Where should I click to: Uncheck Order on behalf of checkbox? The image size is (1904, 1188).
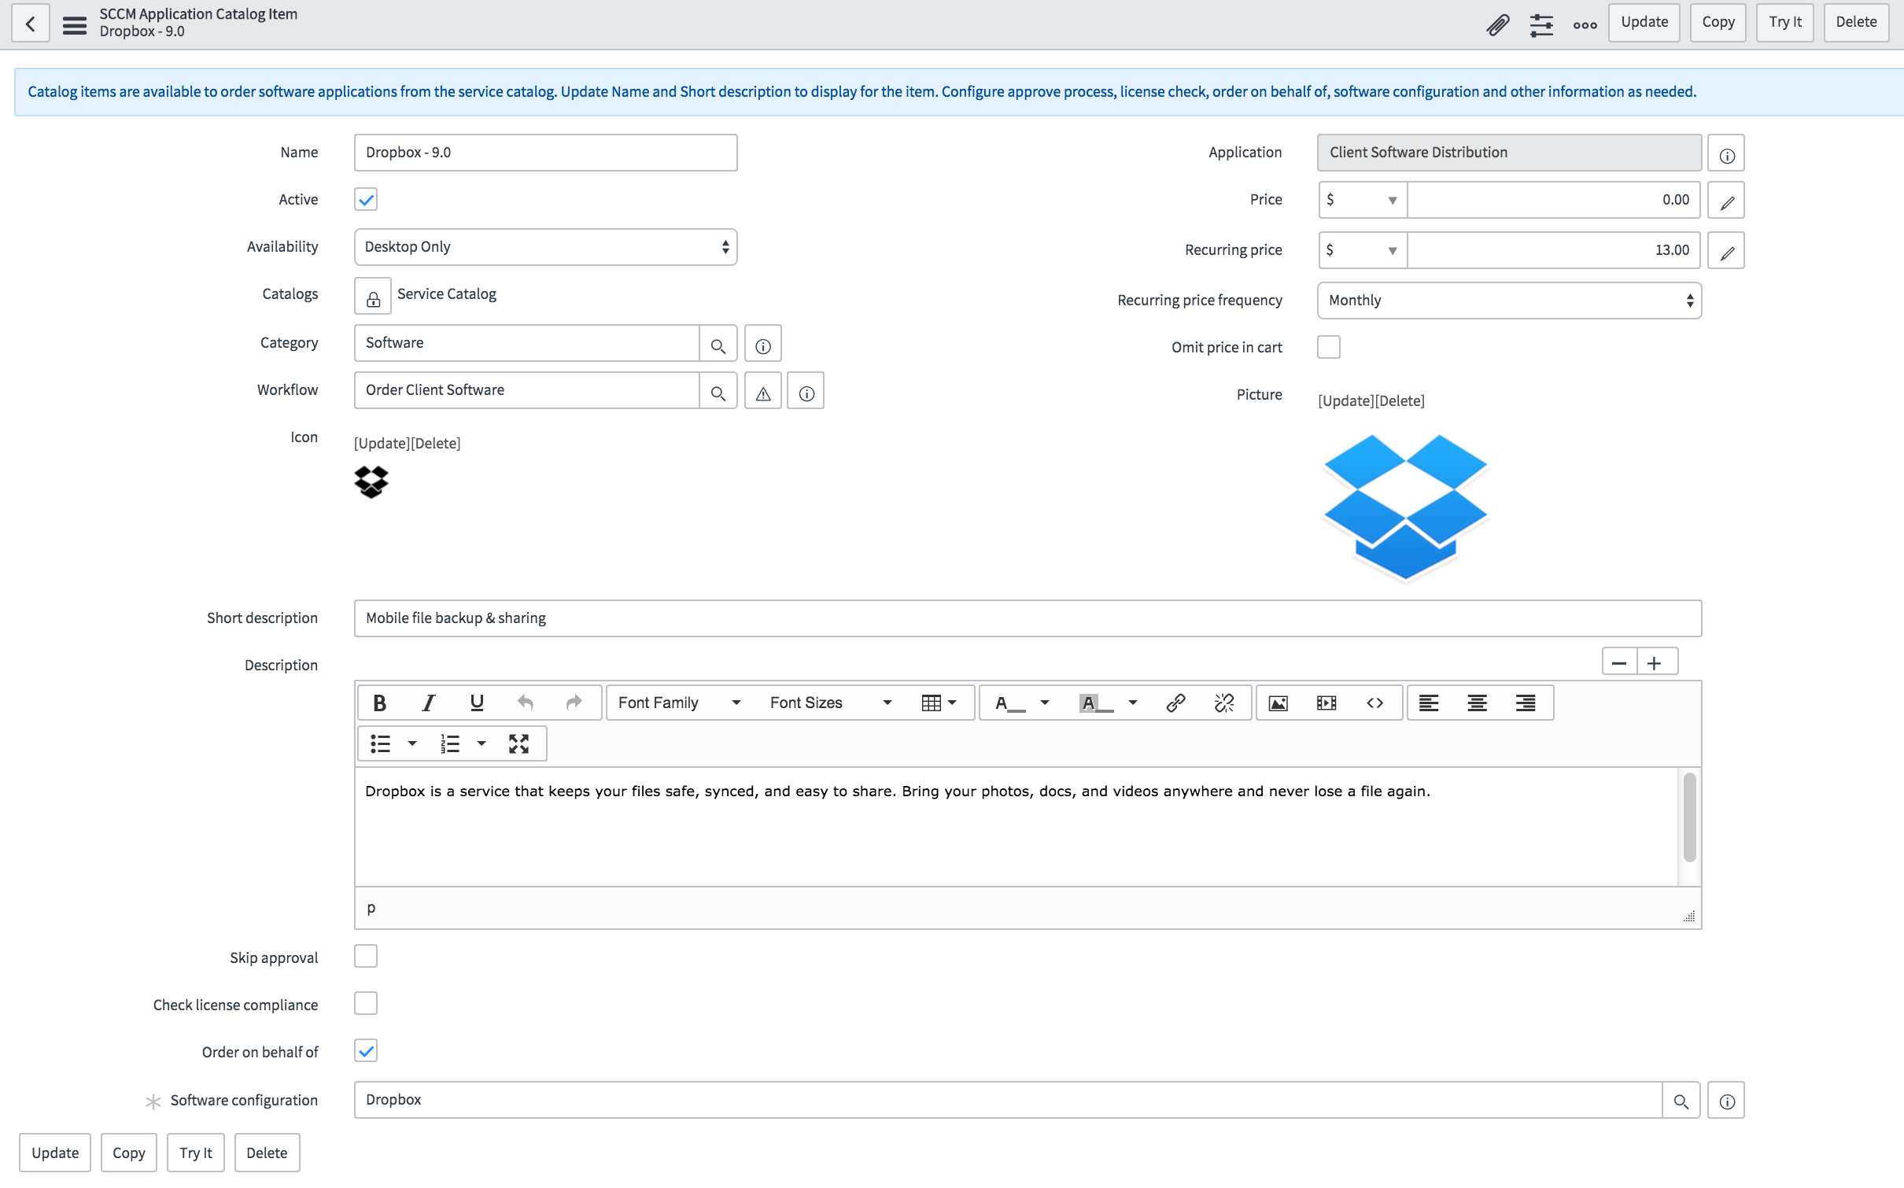pos(366,1051)
